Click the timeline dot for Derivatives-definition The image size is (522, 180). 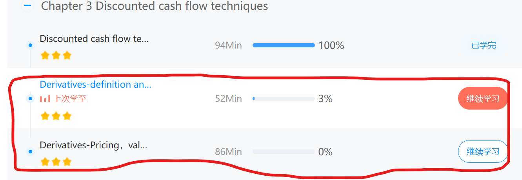30,99
